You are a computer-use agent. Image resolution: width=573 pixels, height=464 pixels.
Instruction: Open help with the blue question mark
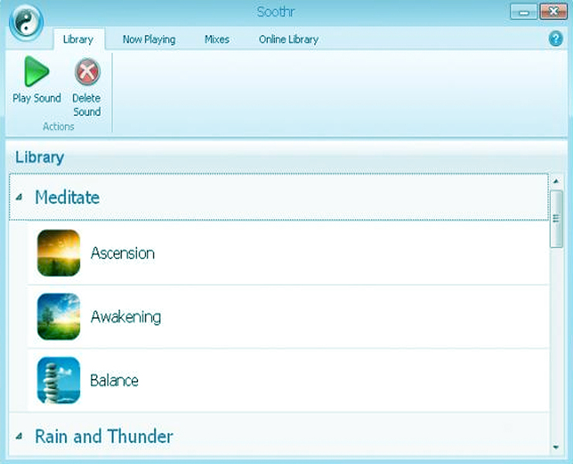[555, 39]
